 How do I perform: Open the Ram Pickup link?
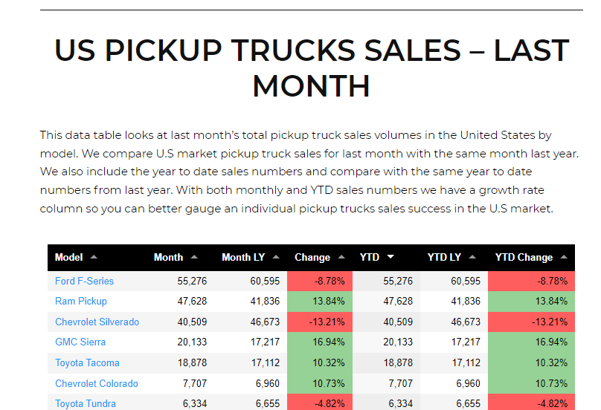pyautogui.click(x=81, y=301)
